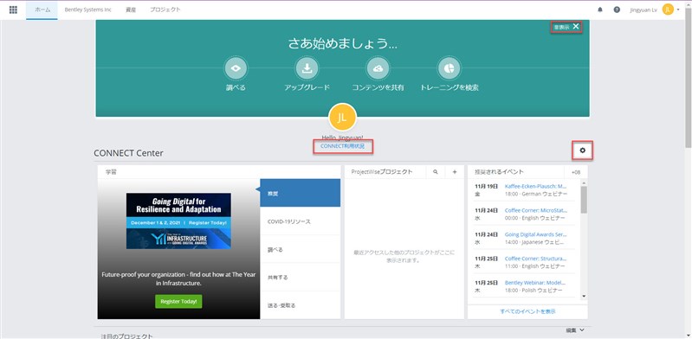The height and width of the screenshot is (339, 692).
Task: Expand the user account dropdown arrow
Action: point(678,10)
